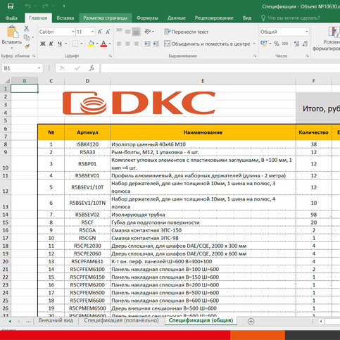Apply percent style format
The height and width of the screenshot is (340, 340).
[x=277, y=44]
